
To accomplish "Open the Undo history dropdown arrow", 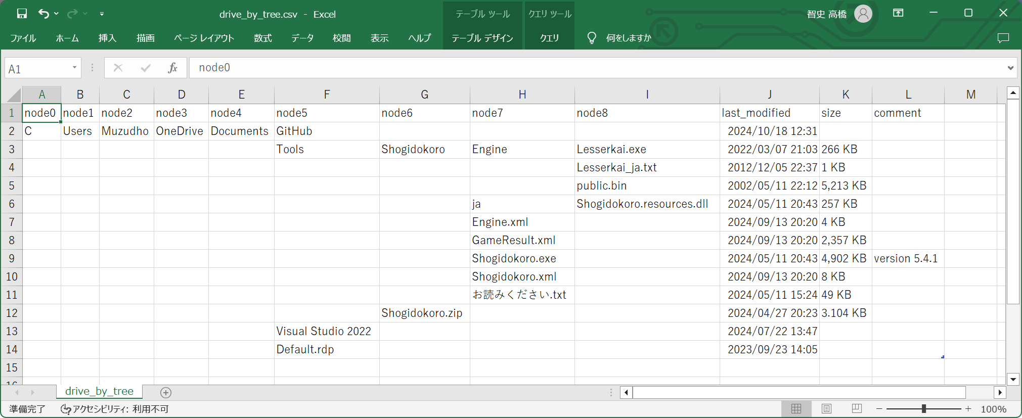I will (x=56, y=14).
